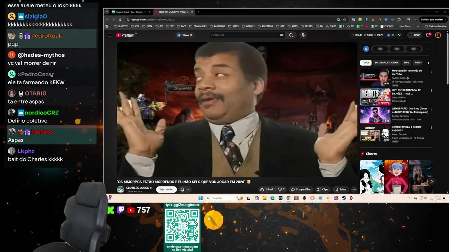This screenshot has height=252, width=449.
Task: Open 'Tomou HUNTED e ficaram AMIGOS' thumbnail
Action: 375,133
